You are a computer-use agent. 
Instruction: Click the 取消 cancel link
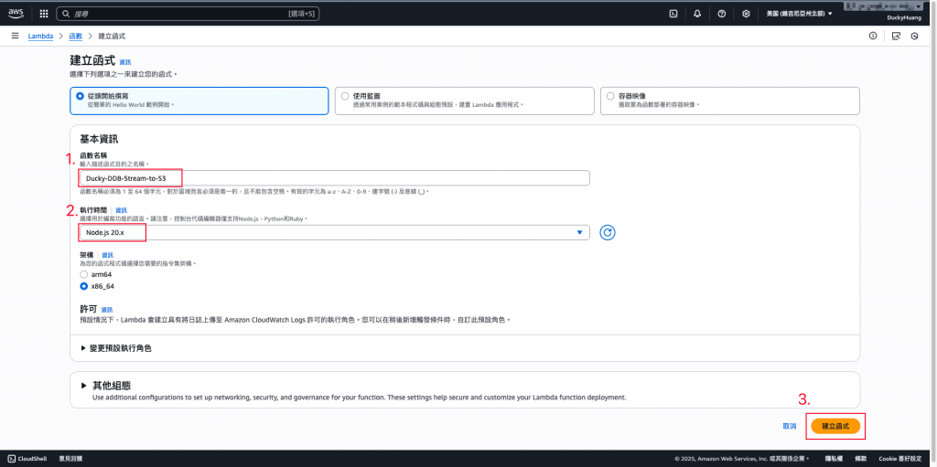click(x=790, y=427)
